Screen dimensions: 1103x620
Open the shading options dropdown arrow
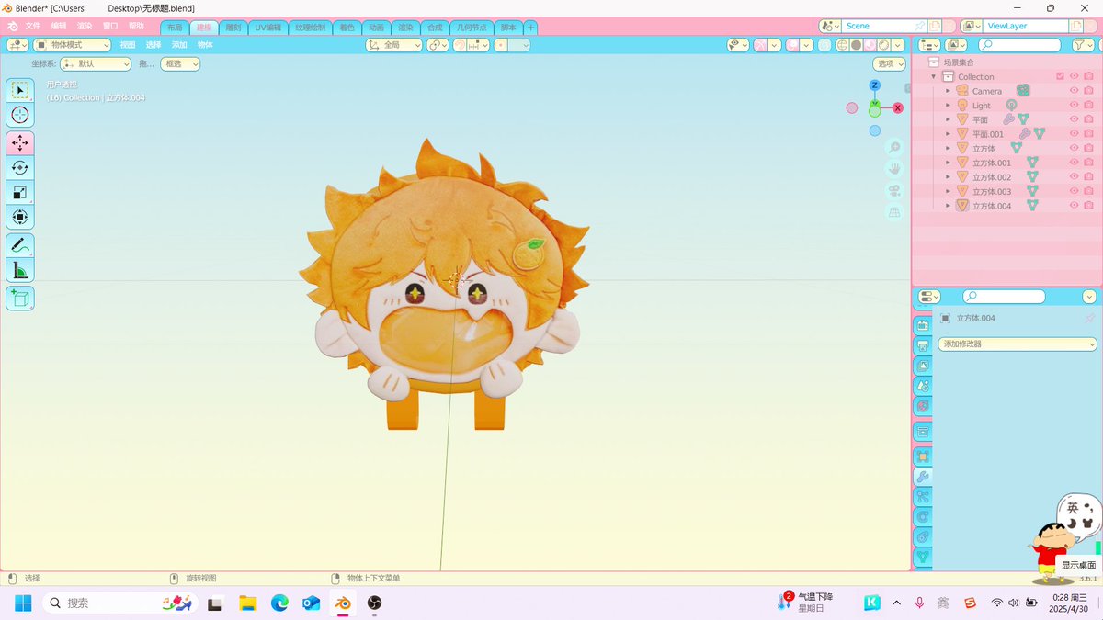pos(898,44)
